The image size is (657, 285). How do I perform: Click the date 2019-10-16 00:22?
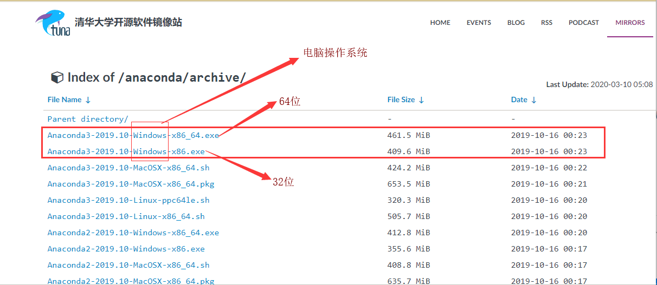pos(549,168)
